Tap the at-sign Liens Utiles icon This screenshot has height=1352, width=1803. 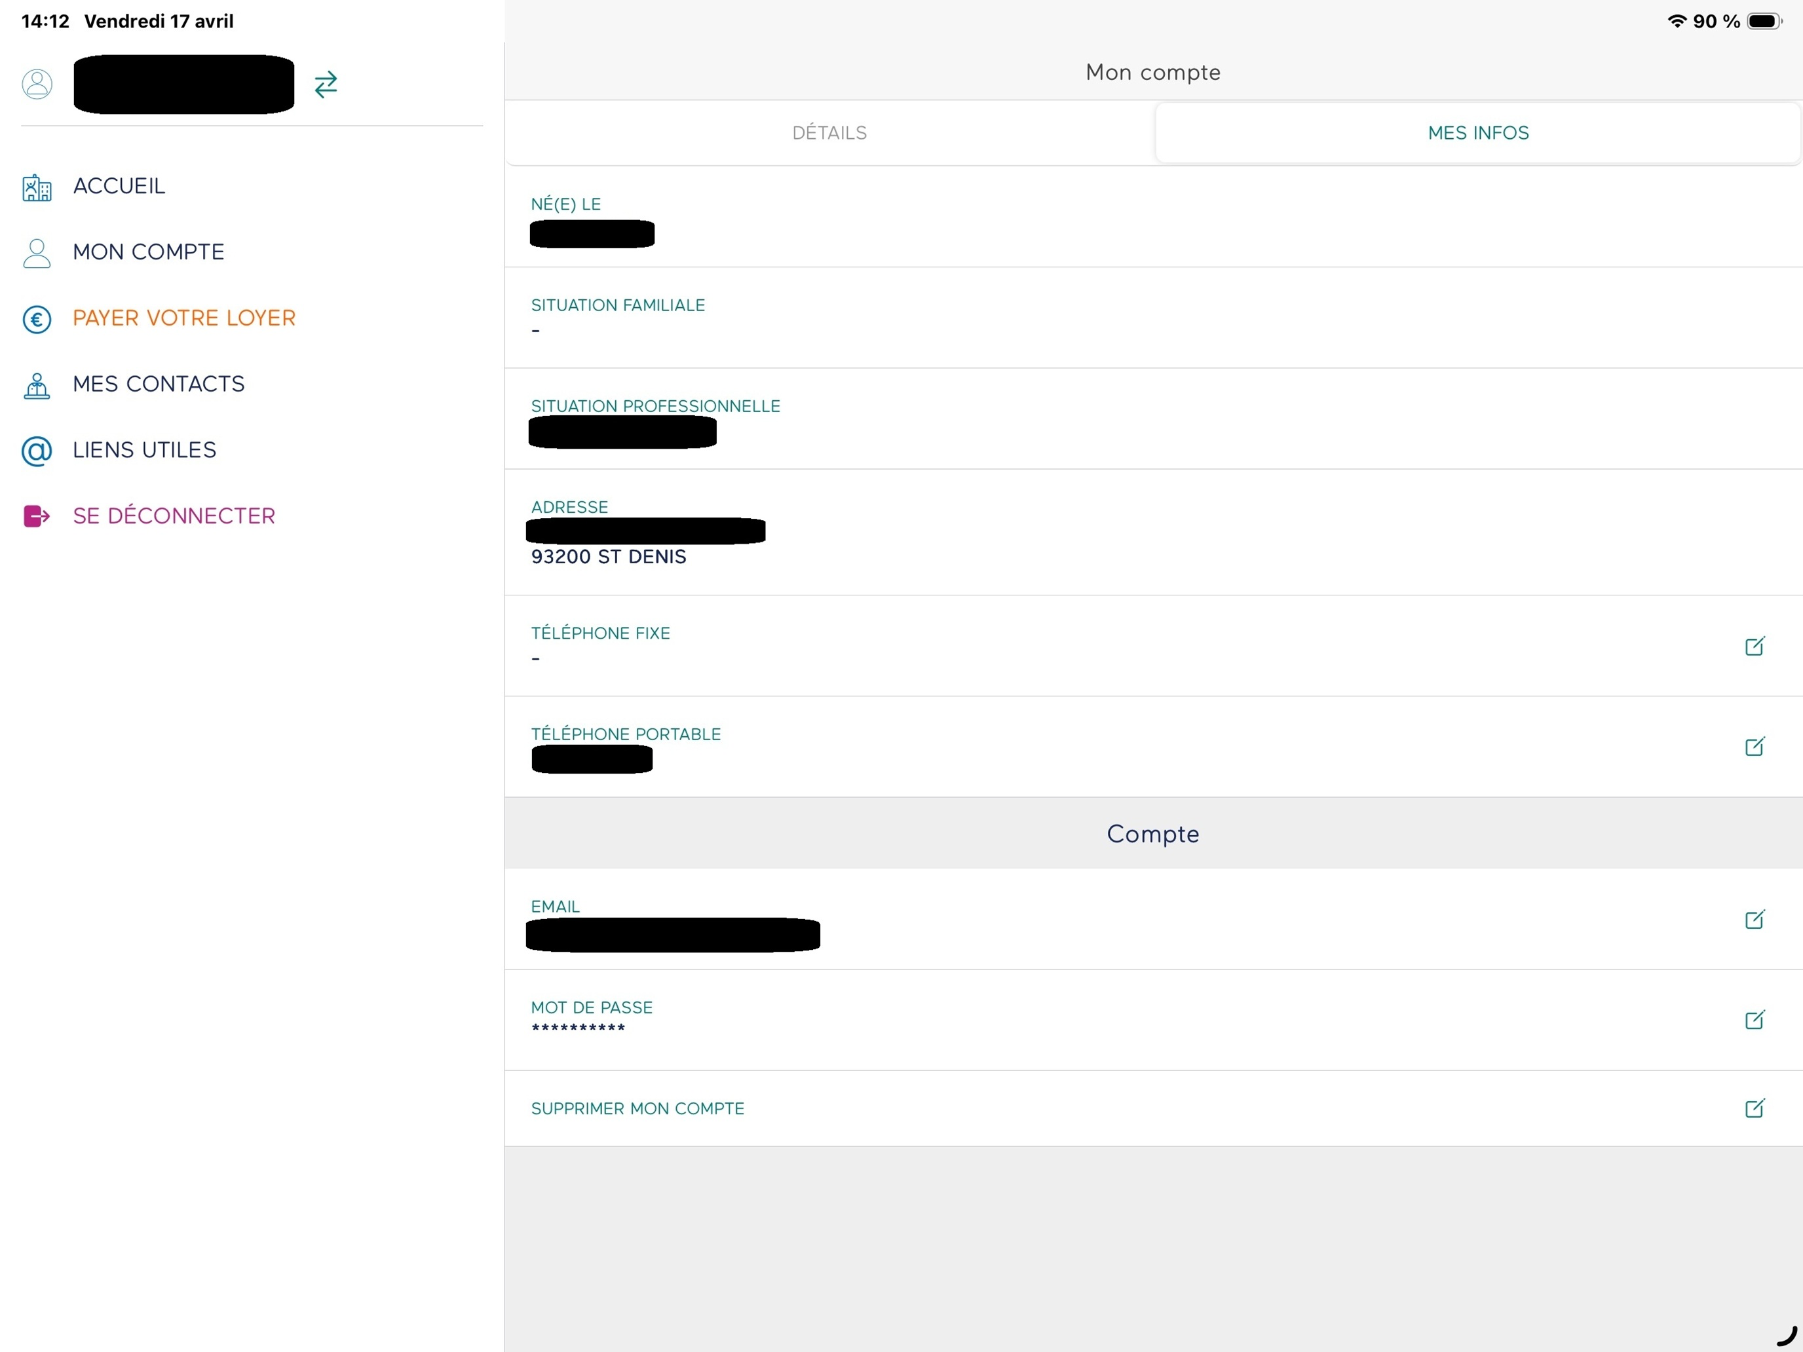coord(37,451)
